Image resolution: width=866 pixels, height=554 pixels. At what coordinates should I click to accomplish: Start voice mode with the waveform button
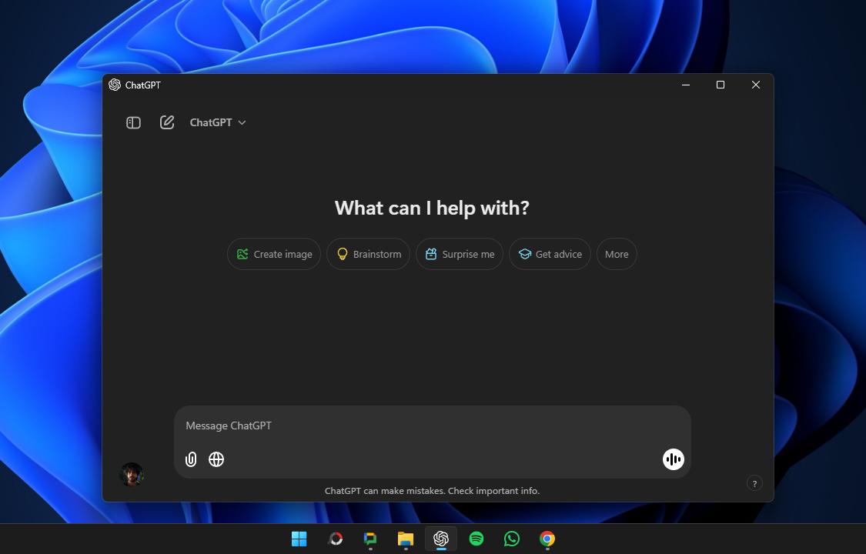point(674,459)
